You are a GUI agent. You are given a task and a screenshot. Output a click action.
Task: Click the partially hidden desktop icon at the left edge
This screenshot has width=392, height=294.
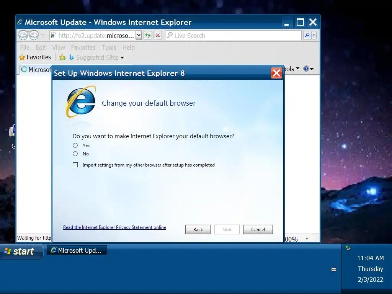click(12, 131)
